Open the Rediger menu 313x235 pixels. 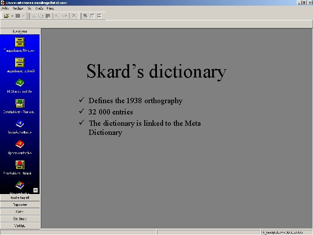pyautogui.click(x=18, y=8)
